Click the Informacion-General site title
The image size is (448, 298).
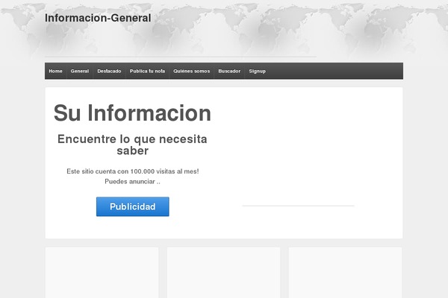pyautogui.click(x=98, y=18)
